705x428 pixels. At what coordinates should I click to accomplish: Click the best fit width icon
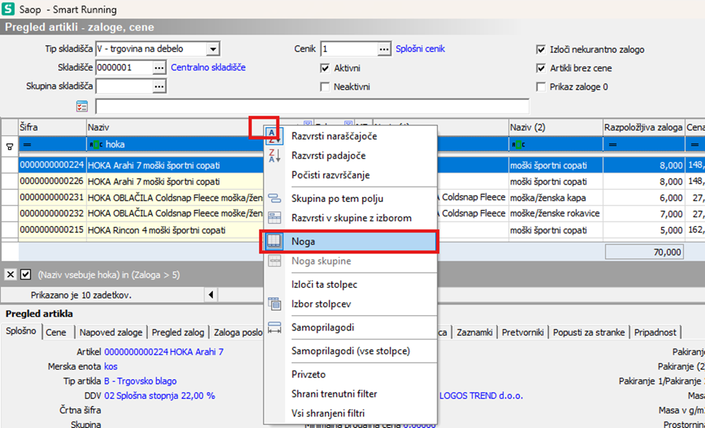pos(274,327)
